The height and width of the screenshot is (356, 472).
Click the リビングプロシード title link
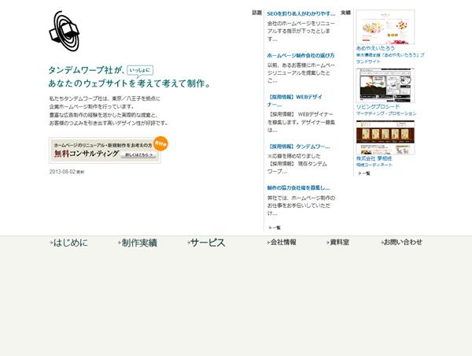click(x=378, y=106)
